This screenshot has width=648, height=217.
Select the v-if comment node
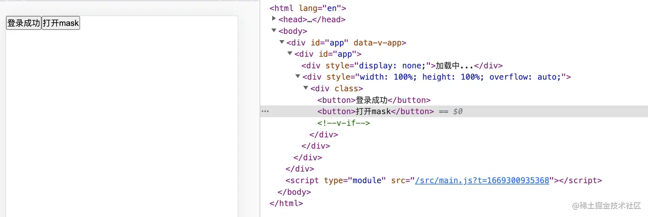(344, 123)
